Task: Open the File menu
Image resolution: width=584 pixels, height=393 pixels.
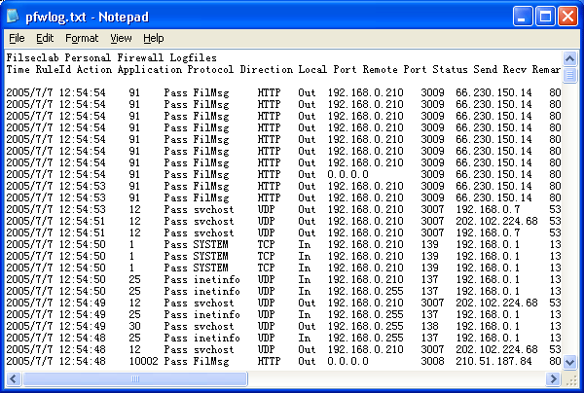Action: tap(17, 38)
